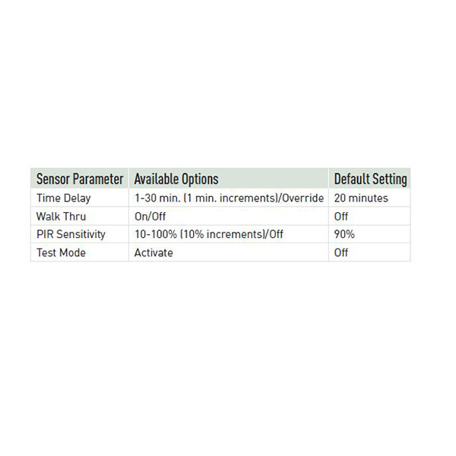Click the Available Options column header

point(229,179)
